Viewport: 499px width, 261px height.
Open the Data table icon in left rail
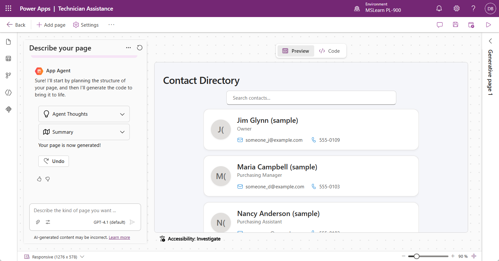click(x=9, y=59)
